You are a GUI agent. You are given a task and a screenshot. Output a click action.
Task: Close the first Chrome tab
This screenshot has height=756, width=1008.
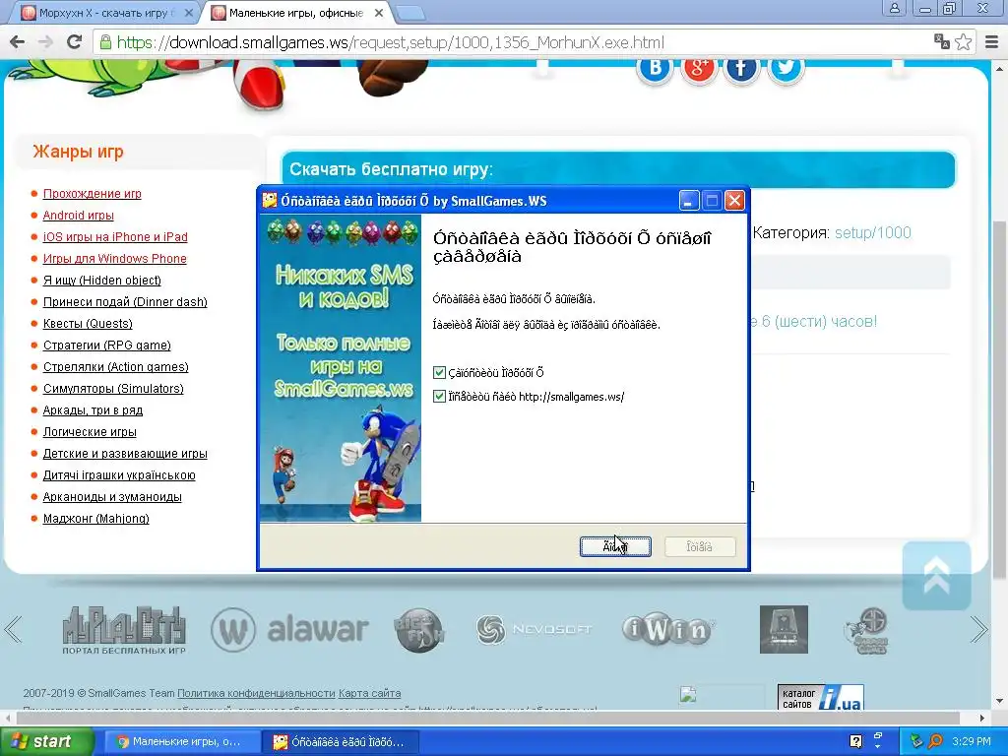click(188, 13)
